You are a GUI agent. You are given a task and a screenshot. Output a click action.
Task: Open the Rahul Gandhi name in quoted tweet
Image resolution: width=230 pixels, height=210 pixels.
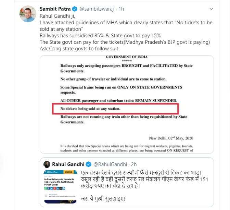[x=68, y=164]
